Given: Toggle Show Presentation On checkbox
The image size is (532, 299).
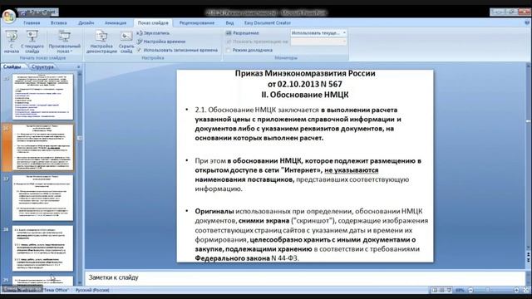Looking at the screenshot, I should [229, 42].
